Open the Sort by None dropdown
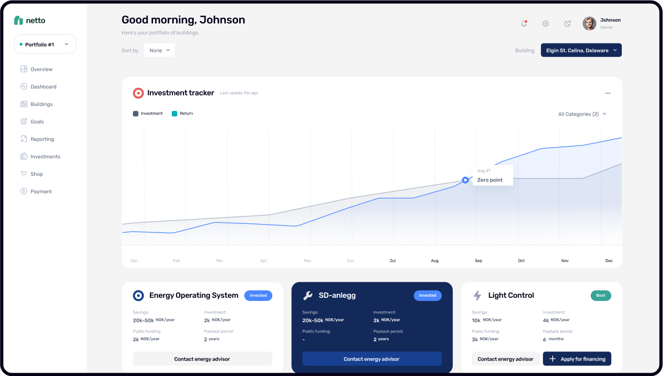The width and height of the screenshot is (663, 376). point(159,50)
